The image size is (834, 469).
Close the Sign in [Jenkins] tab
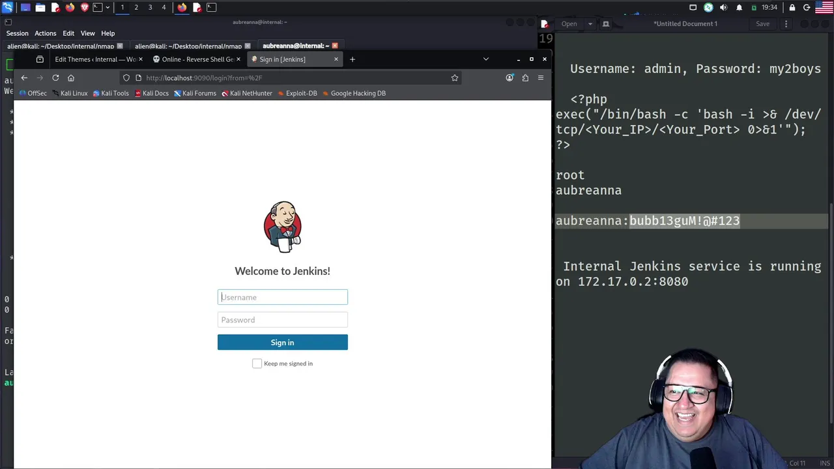tap(336, 59)
